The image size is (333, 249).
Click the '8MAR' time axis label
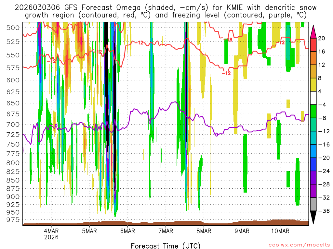(x=204, y=231)
